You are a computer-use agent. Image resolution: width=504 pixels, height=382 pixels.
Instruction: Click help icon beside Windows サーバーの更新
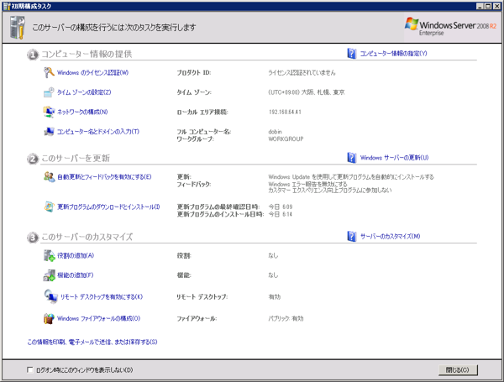[352, 158]
